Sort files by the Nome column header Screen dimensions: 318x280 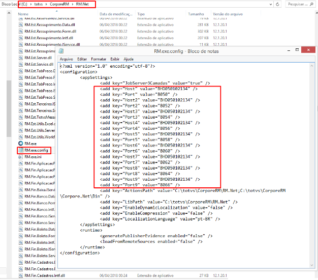[x=23, y=14]
